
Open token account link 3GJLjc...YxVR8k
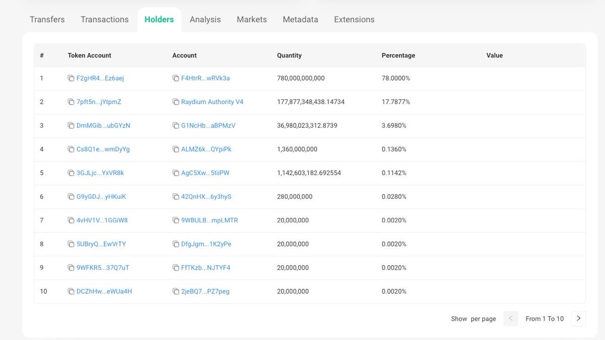point(100,173)
